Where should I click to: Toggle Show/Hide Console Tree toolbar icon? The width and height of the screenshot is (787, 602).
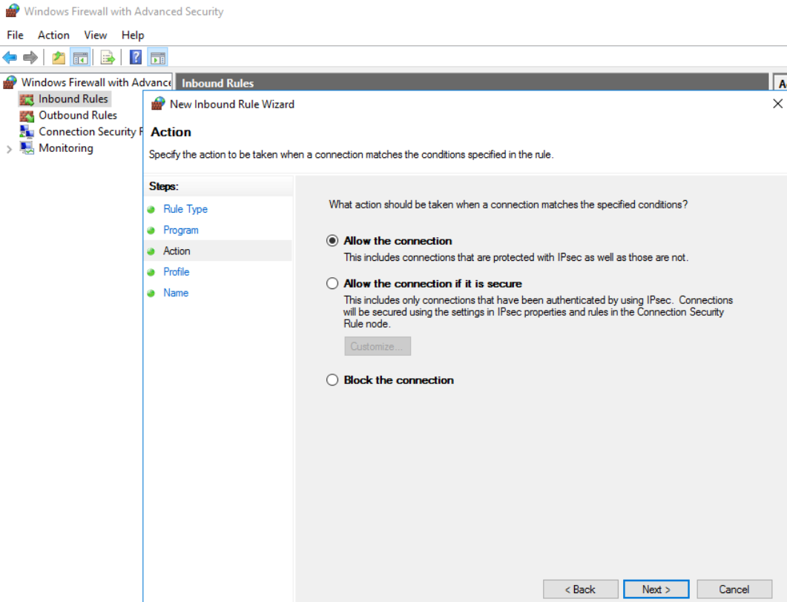coord(80,58)
